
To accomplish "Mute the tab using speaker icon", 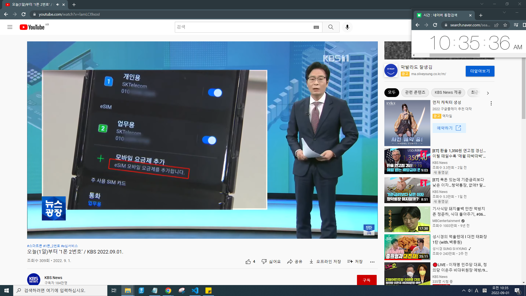I will (58, 5).
